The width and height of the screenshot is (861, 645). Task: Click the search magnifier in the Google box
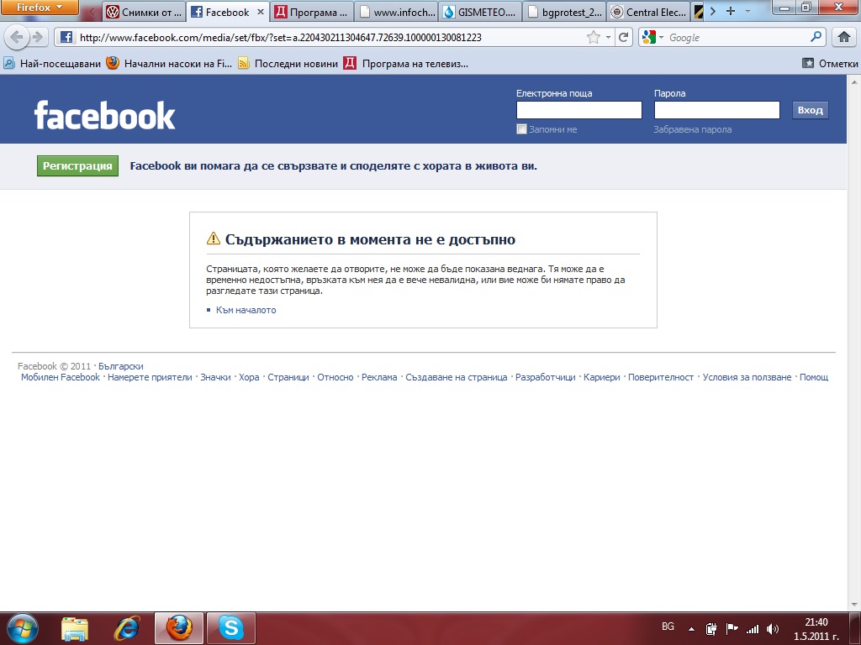(x=816, y=37)
